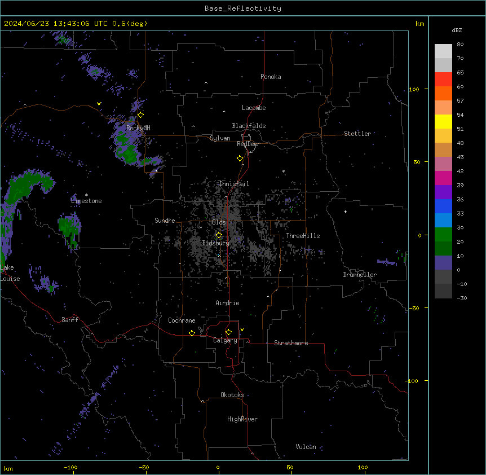The width and height of the screenshot is (486, 475).
Task: Click the -100 tick on the bottom km axis
Action: pyautogui.click(x=71, y=467)
